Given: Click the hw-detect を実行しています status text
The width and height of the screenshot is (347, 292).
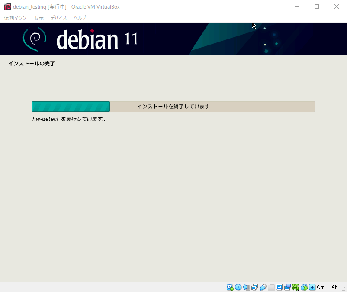Looking at the screenshot, I should point(70,119).
